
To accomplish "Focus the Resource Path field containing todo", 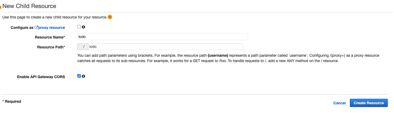I will tap(165, 47).
